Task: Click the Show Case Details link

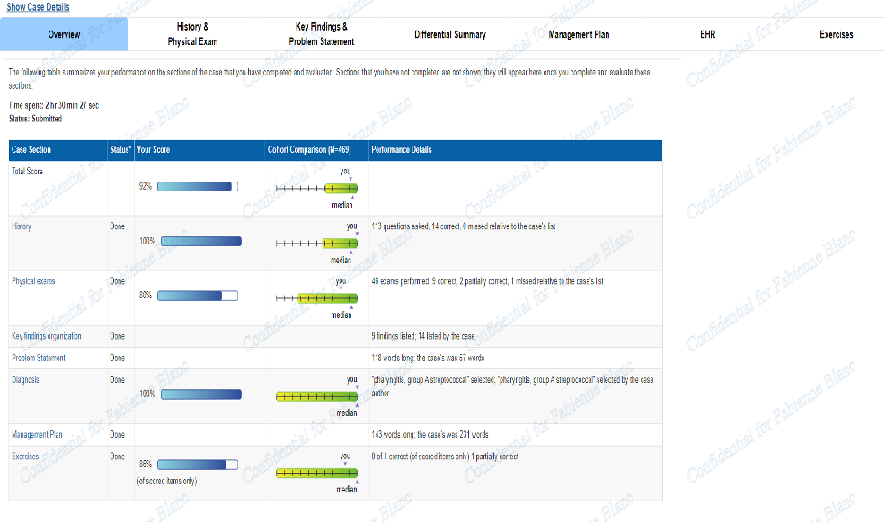Action: (38, 7)
